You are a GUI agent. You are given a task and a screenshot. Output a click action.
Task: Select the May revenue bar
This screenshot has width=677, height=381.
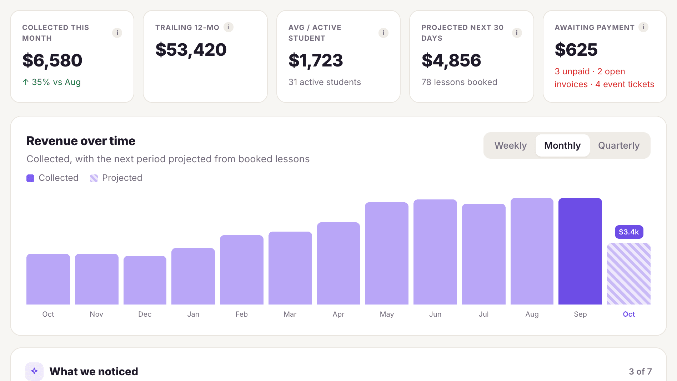(x=387, y=253)
